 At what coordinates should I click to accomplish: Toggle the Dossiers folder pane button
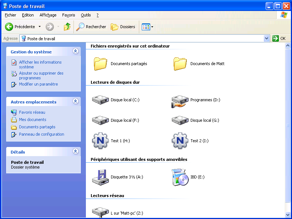tap(123, 27)
